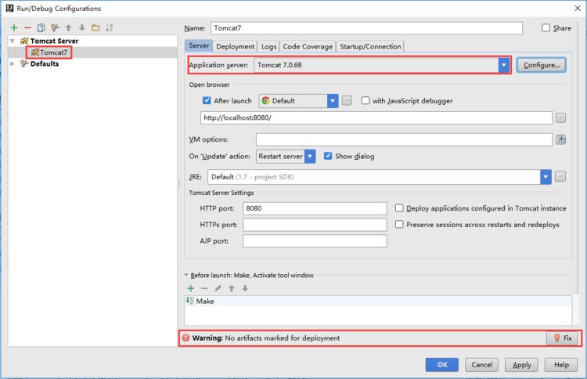Click the ellipsis button beside the browser dropdown
The image size is (587, 379).
347,101
